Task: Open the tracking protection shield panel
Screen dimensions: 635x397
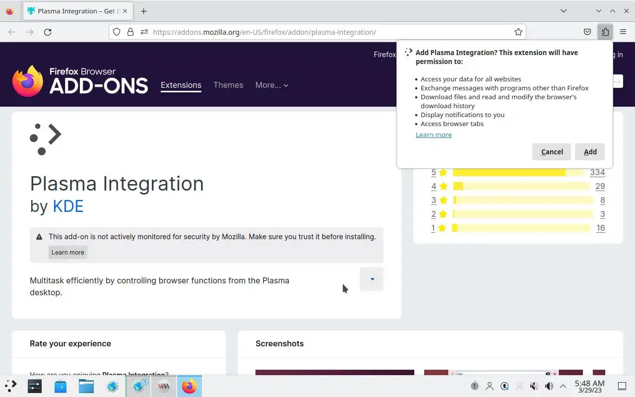Action: [117, 32]
